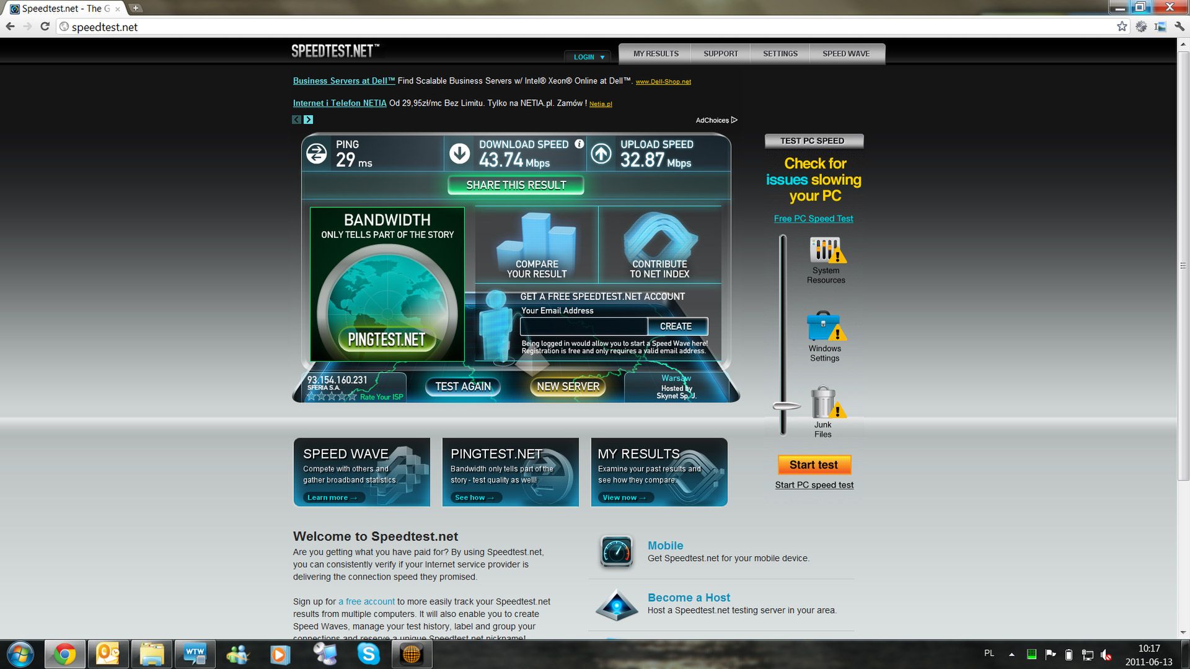Expand the LOGIN dropdown
This screenshot has height=669, width=1190.
click(588, 57)
